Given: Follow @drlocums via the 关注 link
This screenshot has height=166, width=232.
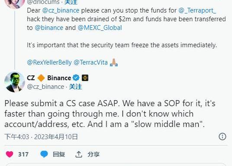Looking at the screenshot, I should [71, 2].
